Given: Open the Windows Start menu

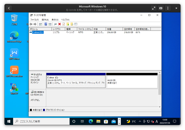Looking at the screenshot, I should 9,122.
